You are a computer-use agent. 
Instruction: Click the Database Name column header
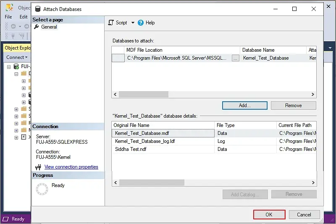click(x=273, y=50)
